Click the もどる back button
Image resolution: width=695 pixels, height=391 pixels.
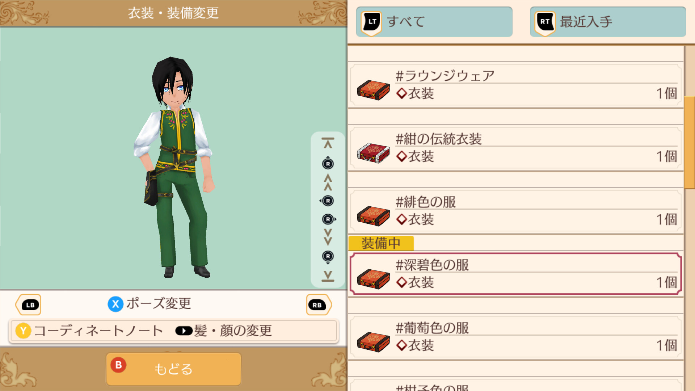(x=174, y=369)
